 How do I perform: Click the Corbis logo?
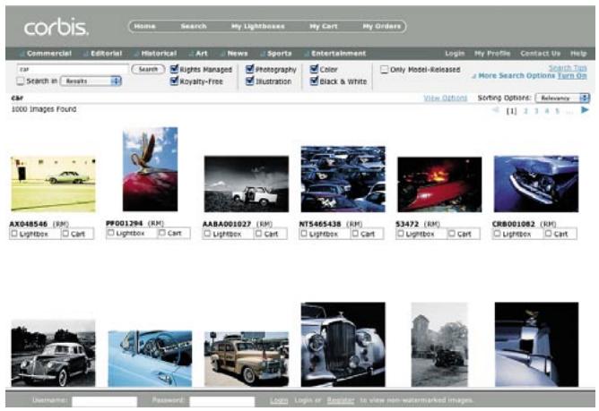click(x=56, y=27)
